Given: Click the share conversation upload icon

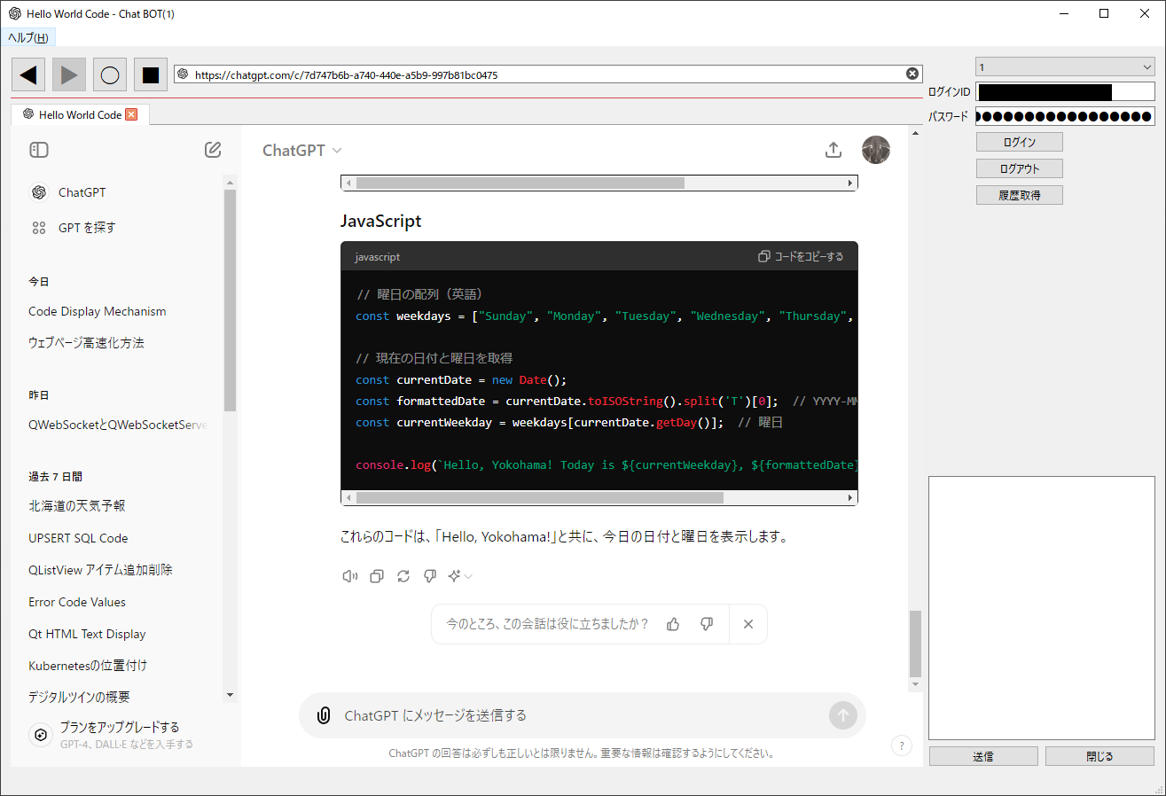Looking at the screenshot, I should (x=833, y=150).
